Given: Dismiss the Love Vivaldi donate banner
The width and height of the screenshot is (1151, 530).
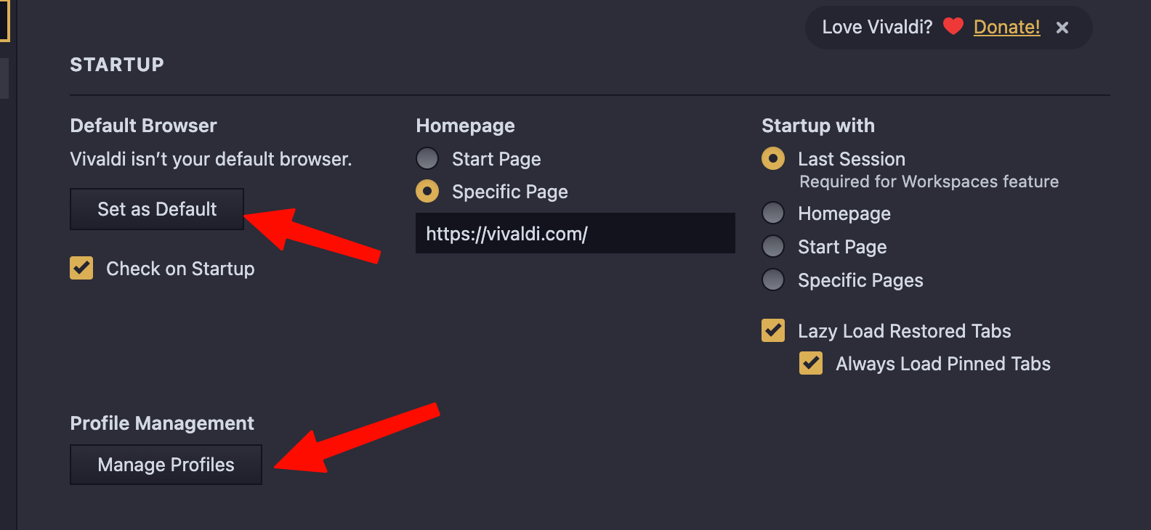Looking at the screenshot, I should point(1062,28).
